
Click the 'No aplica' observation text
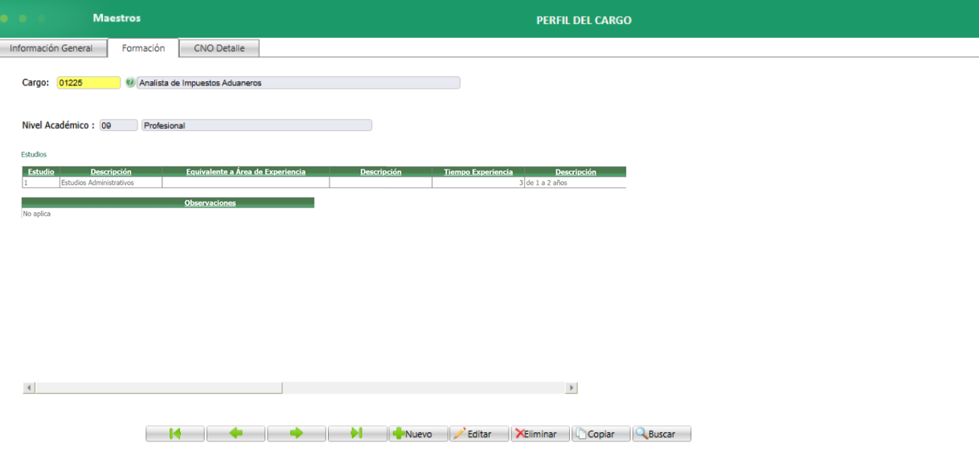coord(37,214)
